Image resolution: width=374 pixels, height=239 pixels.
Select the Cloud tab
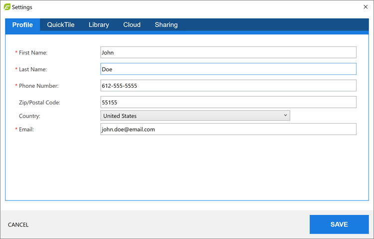click(132, 25)
